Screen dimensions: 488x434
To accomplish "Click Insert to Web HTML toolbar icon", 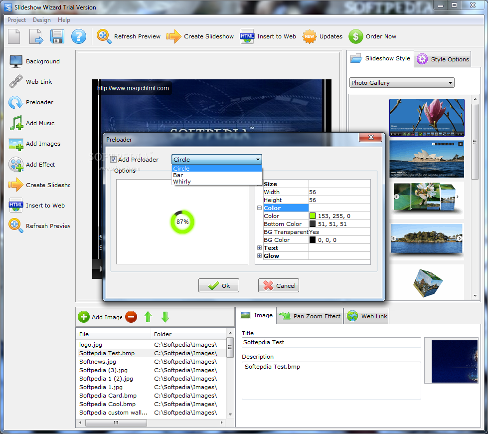I will click(247, 36).
